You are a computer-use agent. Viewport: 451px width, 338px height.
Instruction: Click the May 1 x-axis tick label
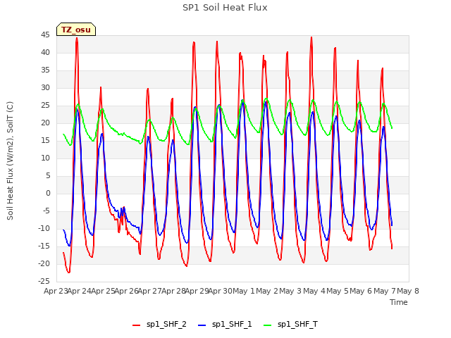coord(244,291)
